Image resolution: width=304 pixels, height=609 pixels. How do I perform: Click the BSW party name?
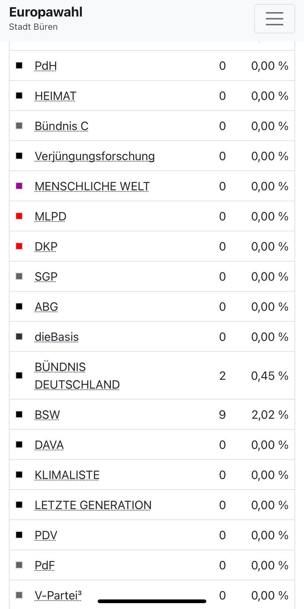[47, 415]
